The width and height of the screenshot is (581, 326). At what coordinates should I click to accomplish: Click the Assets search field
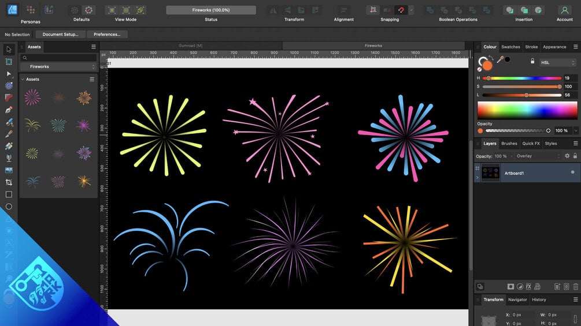point(58,58)
